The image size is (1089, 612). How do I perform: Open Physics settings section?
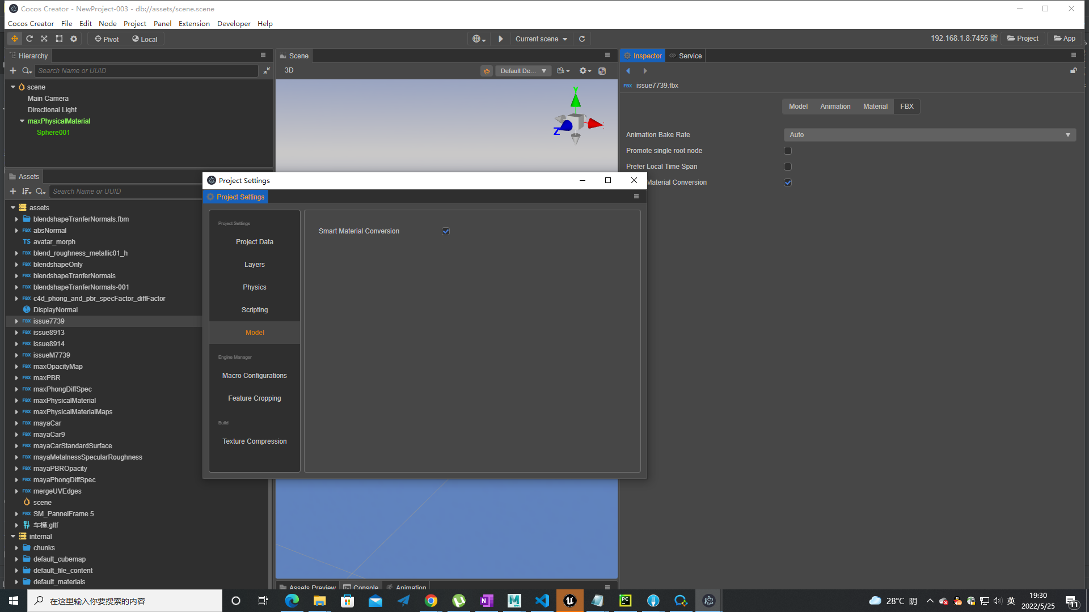tap(255, 287)
